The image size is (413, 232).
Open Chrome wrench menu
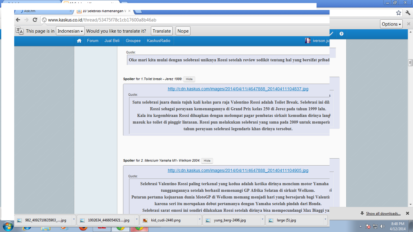pos(408,13)
